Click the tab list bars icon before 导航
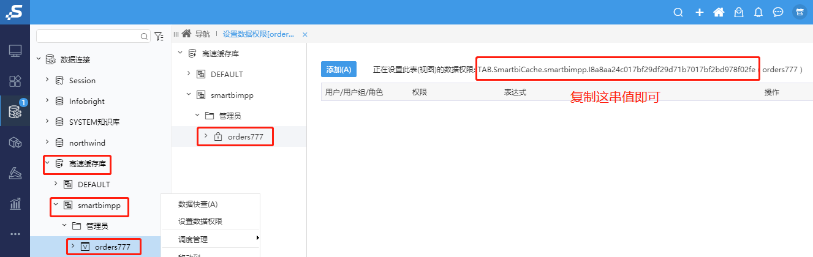 pyautogui.click(x=176, y=34)
